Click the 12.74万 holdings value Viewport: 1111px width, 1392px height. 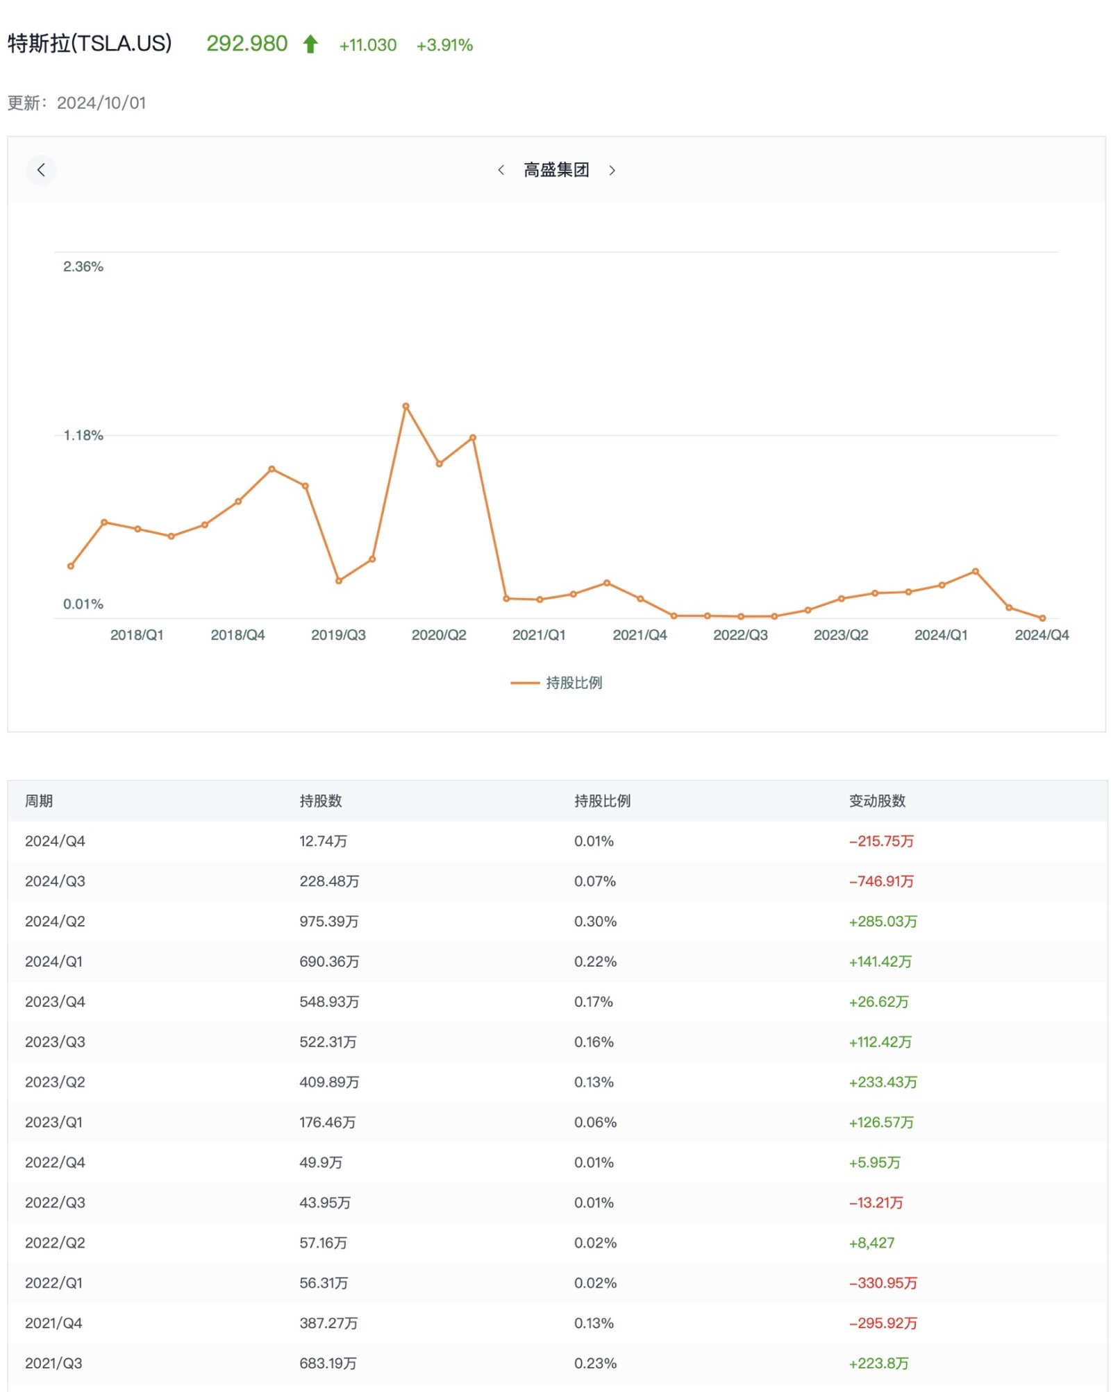coord(323,841)
